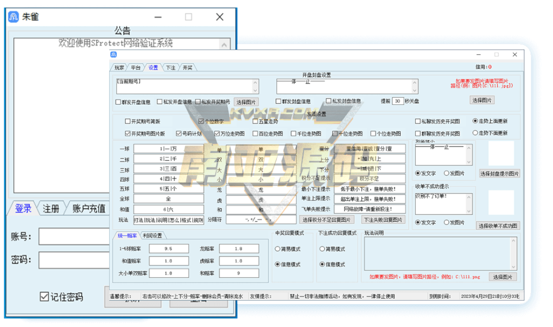Viewport: 553px width, 327px height.
Task: Switch to the 下注 tab
Action: 170,67
